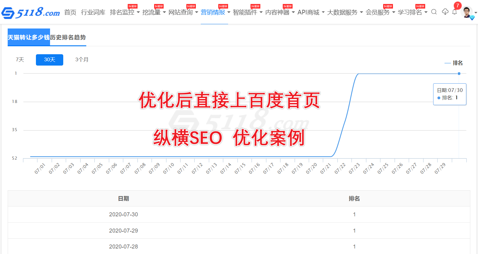Select the 30天 time range

pyautogui.click(x=49, y=60)
